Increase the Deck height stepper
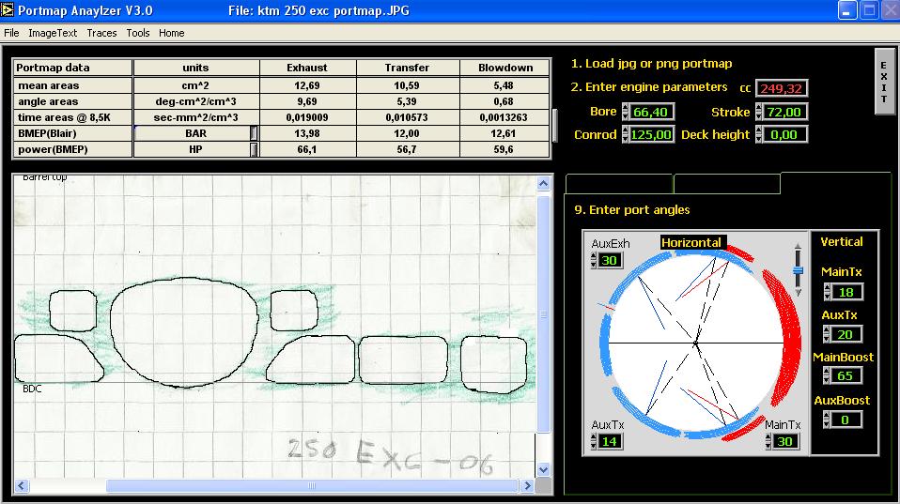This screenshot has height=504, width=900. [759, 130]
